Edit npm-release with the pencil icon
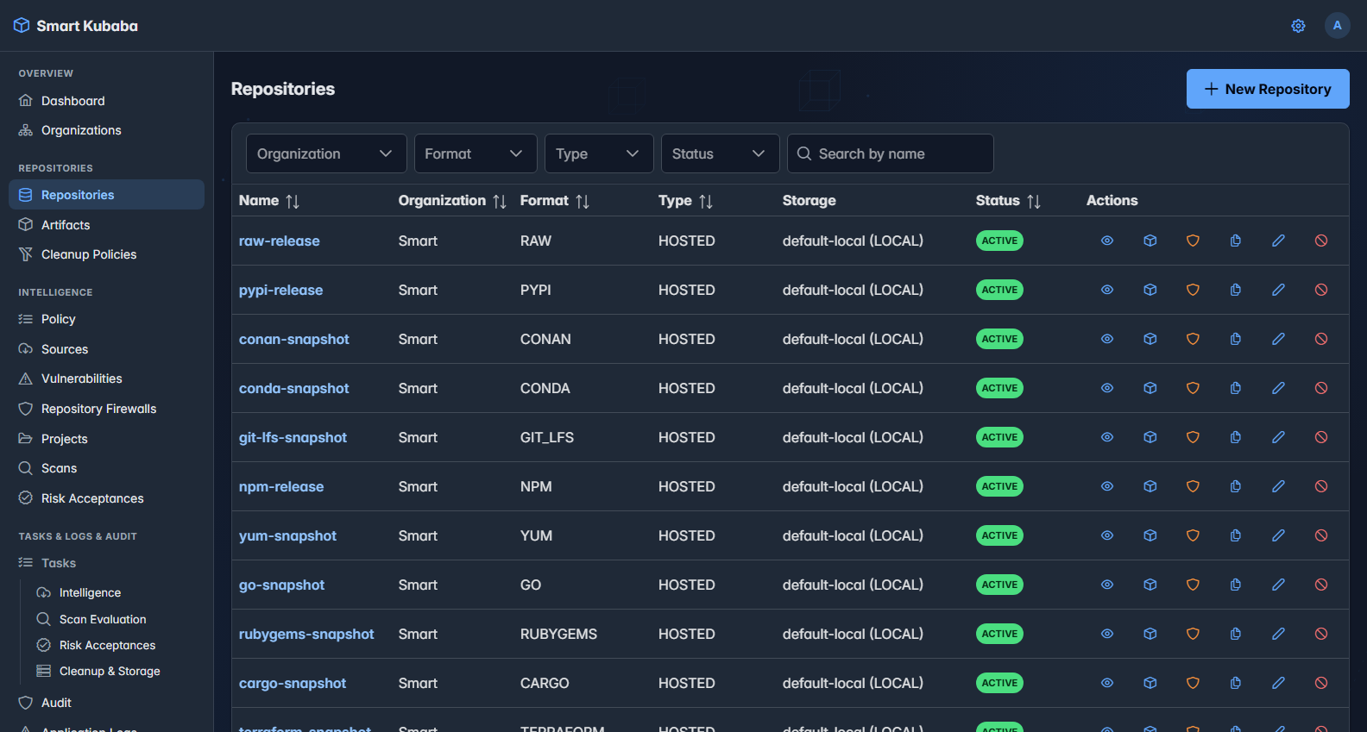This screenshot has height=732, width=1367. click(x=1278, y=486)
